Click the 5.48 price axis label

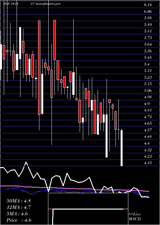[x=148, y=58]
